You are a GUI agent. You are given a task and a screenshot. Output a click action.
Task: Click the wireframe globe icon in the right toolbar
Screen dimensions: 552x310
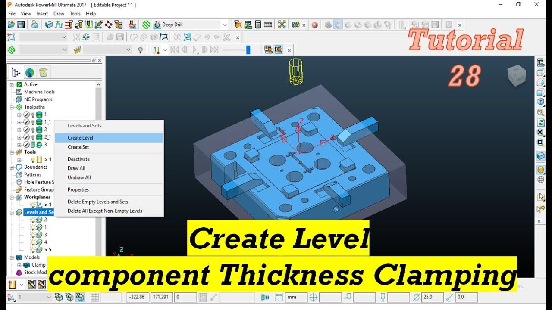point(540,180)
